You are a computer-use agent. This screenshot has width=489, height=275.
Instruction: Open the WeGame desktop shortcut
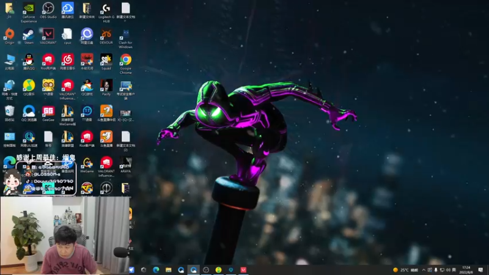click(x=87, y=163)
